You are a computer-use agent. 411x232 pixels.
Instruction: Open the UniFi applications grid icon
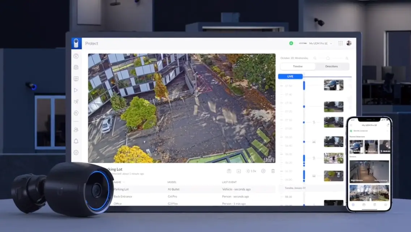tap(340, 43)
